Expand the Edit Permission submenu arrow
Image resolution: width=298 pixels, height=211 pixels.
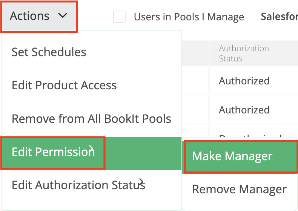91,148
